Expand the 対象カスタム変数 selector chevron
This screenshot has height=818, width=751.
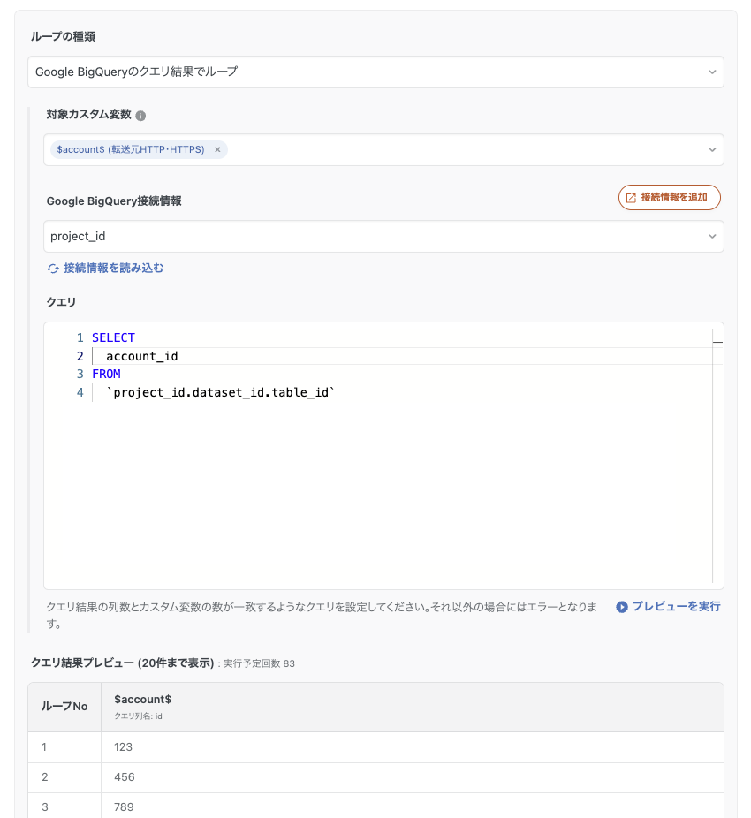[712, 150]
